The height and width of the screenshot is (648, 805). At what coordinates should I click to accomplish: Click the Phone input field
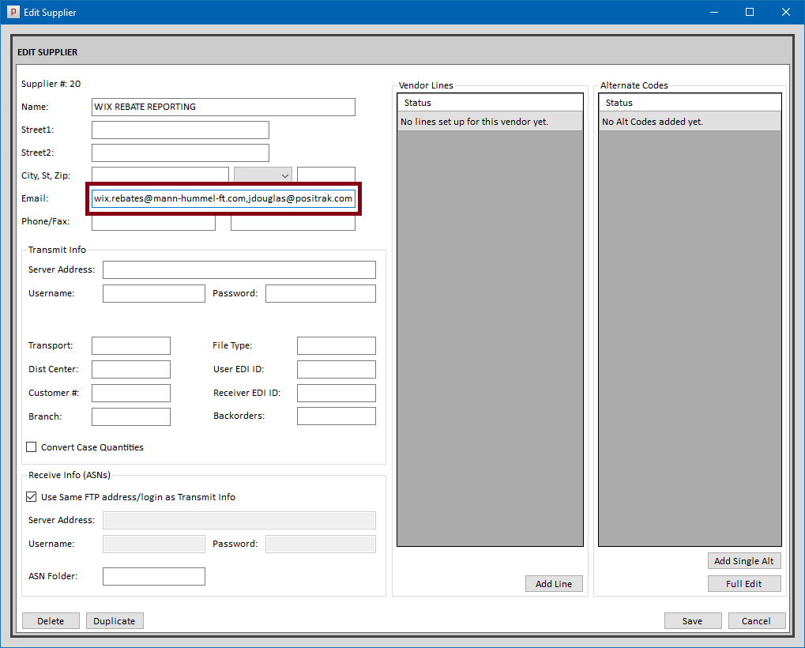pyautogui.click(x=153, y=223)
